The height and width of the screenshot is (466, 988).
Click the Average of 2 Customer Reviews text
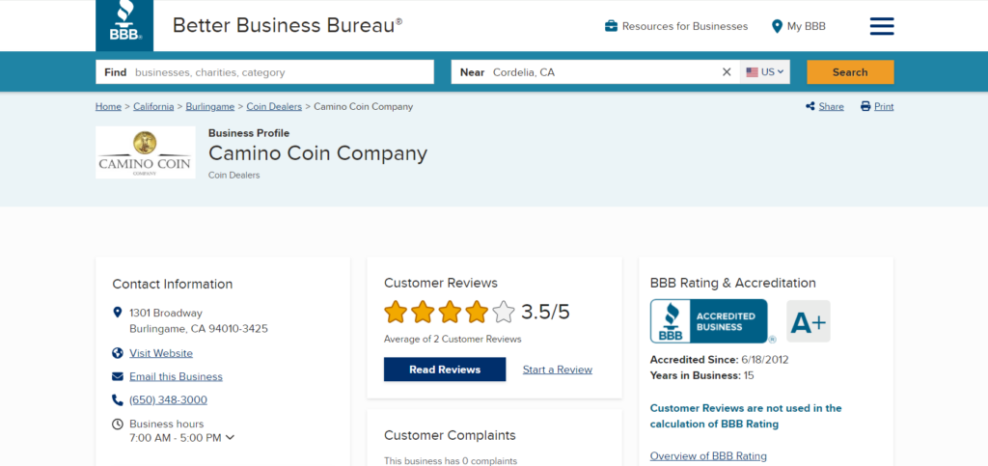(x=453, y=339)
